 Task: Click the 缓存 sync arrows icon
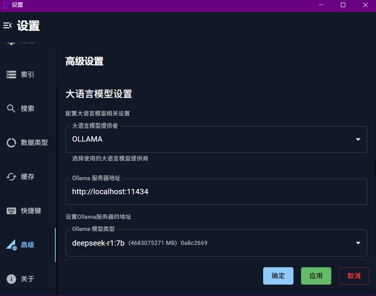coord(11,176)
